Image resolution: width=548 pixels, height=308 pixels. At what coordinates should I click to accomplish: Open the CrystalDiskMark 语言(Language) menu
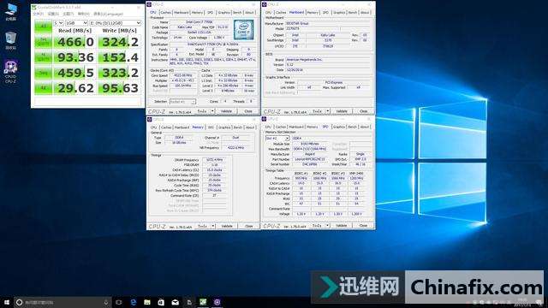[x=109, y=14]
